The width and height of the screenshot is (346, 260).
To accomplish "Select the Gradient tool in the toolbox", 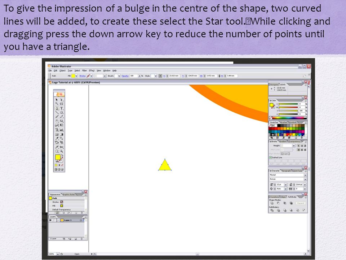I will (x=62, y=134).
